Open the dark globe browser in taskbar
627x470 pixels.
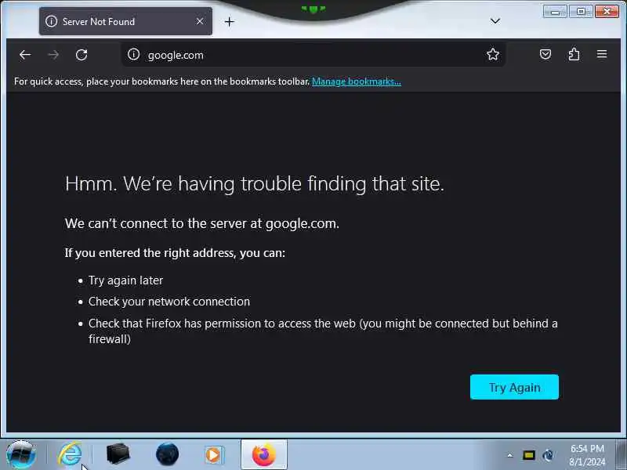pos(167,454)
